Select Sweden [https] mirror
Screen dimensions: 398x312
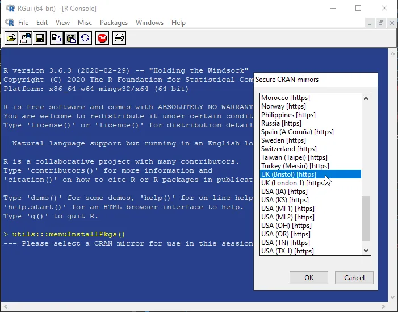pos(311,140)
